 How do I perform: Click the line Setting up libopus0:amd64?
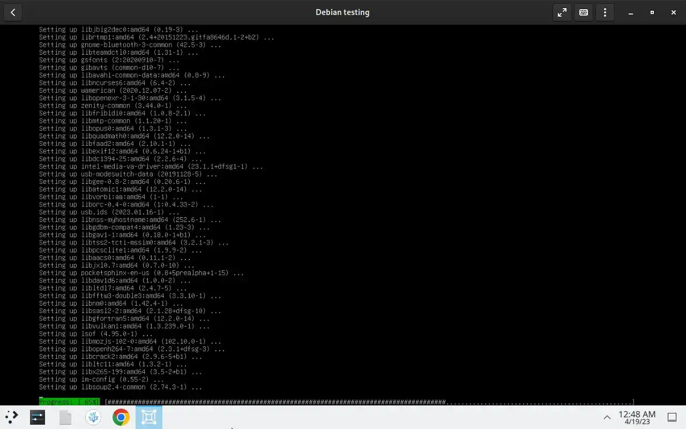pyautogui.click(x=113, y=129)
